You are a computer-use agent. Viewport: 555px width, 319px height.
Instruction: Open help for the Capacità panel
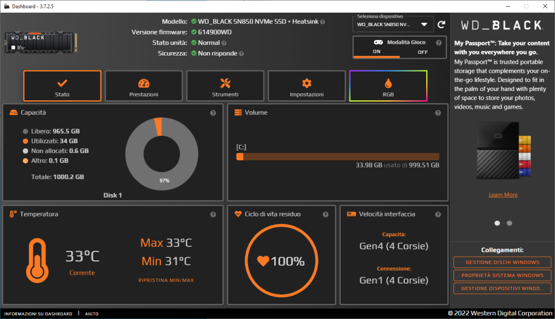tap(213, 113)
